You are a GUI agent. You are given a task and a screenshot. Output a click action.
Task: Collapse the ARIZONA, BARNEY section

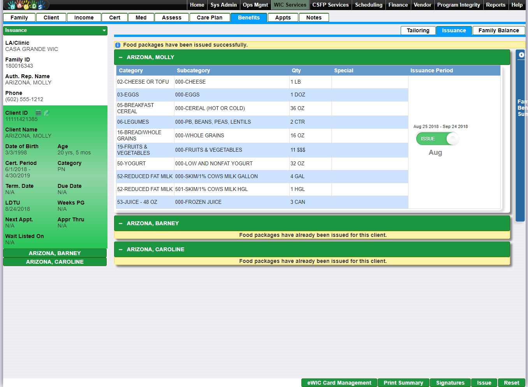121,223
